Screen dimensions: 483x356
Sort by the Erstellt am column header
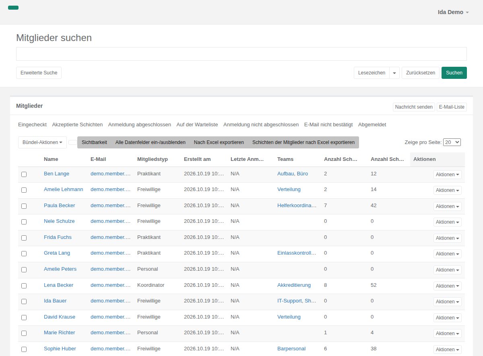pyautogui.click(x=197, y=159)
